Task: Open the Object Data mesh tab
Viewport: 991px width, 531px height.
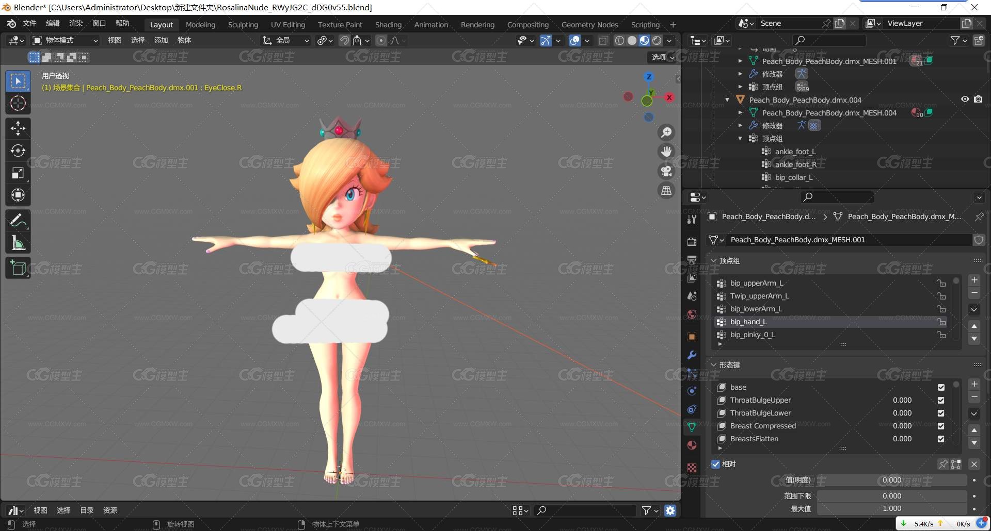Action: pos(692,427)
